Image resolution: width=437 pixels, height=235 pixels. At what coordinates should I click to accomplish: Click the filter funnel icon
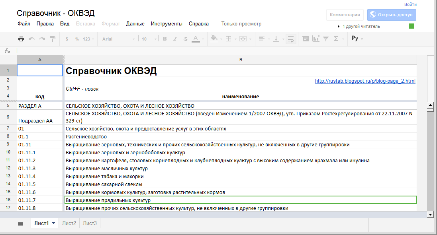(x=325, y=39)
